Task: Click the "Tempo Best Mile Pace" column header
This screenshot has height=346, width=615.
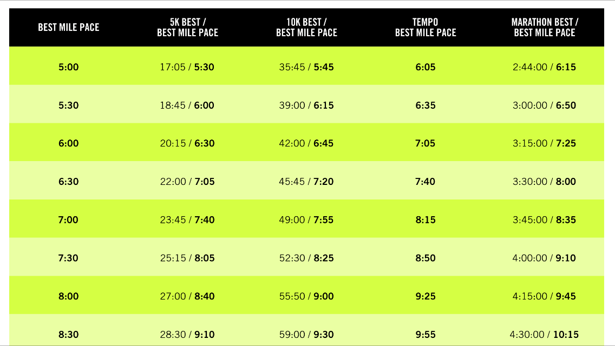Action: [x=426, y=28]
